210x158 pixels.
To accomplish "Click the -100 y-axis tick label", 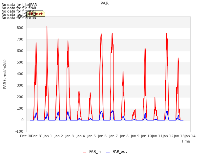I will [x=19, y=131].
